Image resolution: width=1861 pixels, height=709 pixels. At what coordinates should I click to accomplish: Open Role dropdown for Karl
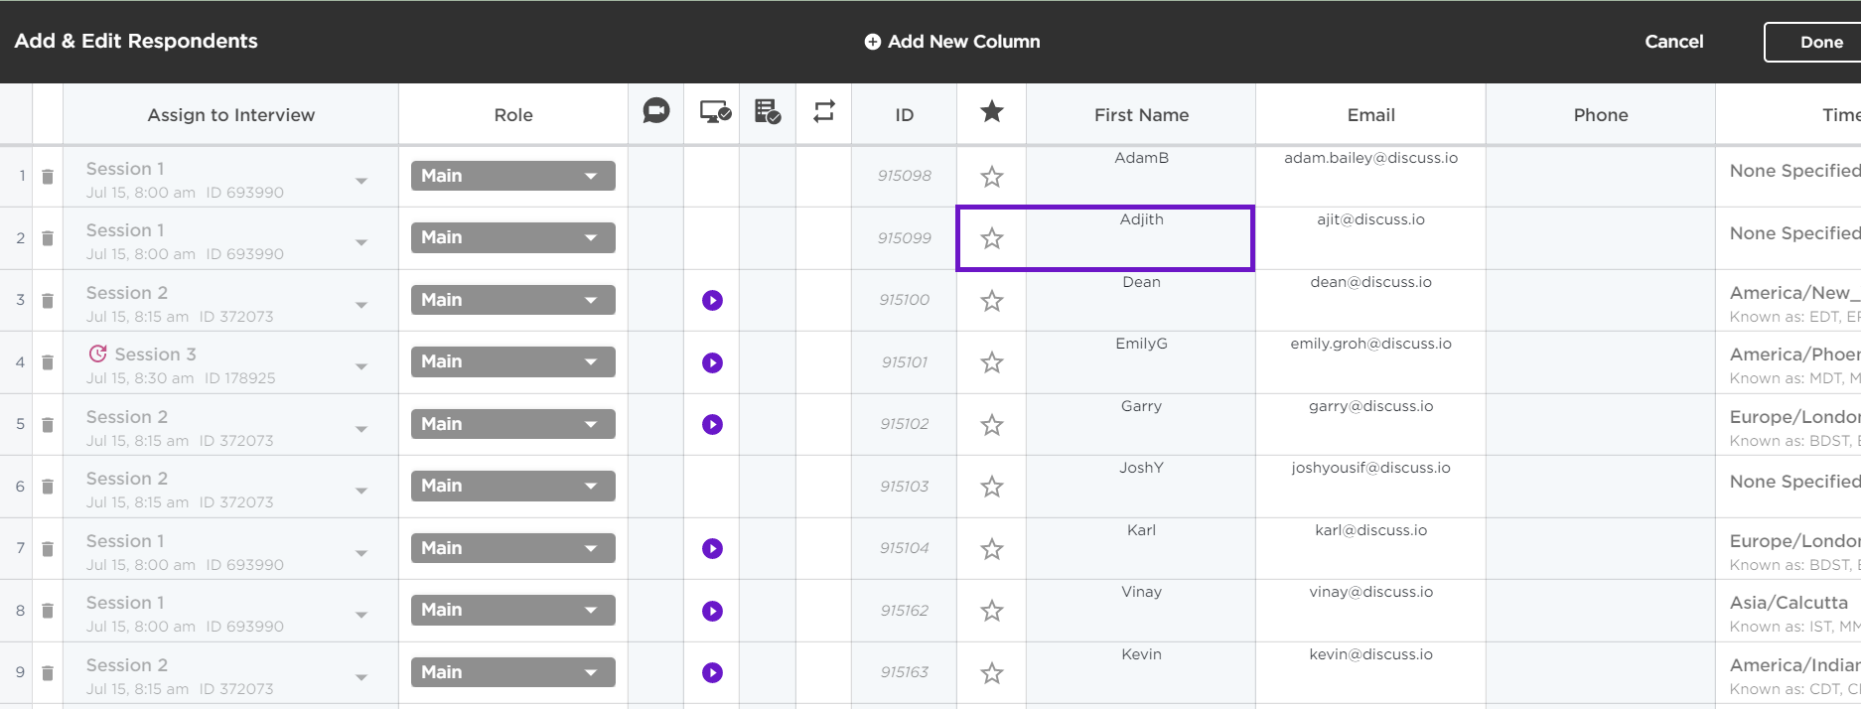[x=512, y=548]
